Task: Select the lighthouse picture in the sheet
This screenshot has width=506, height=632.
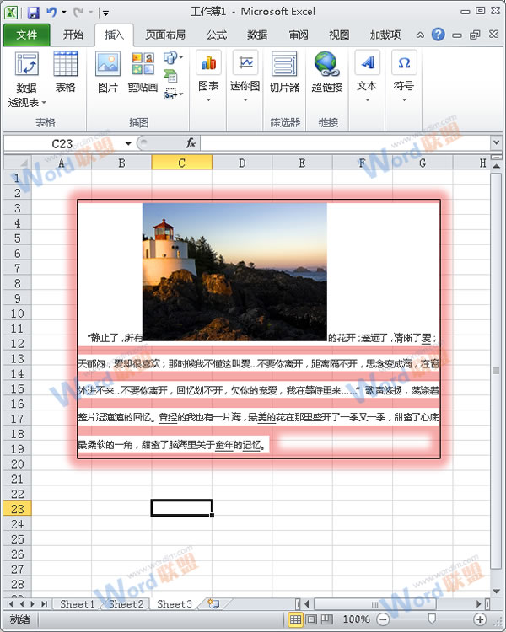Action: click(234, 271)
